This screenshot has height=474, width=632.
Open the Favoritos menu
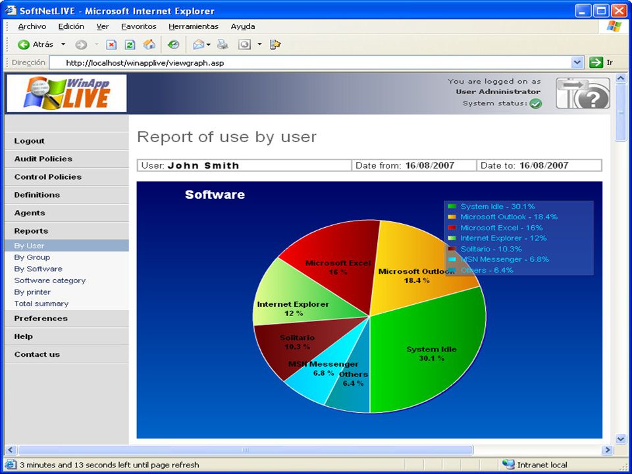click(x=139, y=26)
